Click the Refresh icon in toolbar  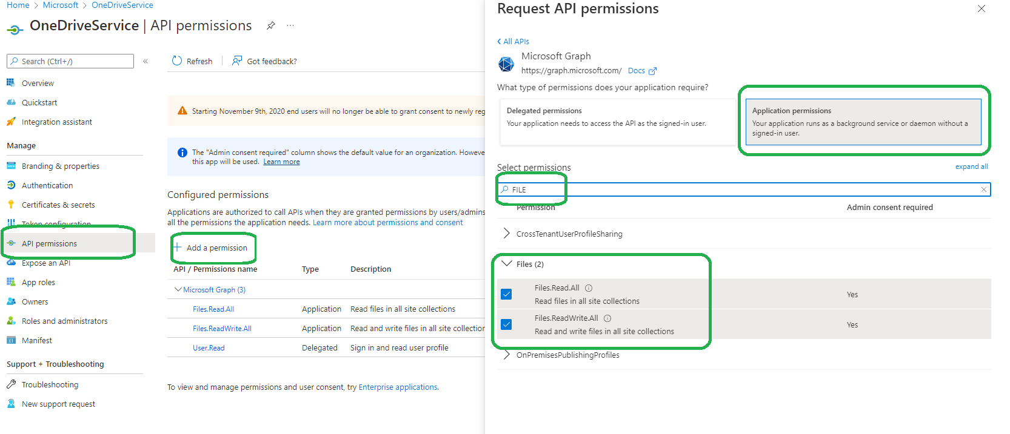point(177,61)
